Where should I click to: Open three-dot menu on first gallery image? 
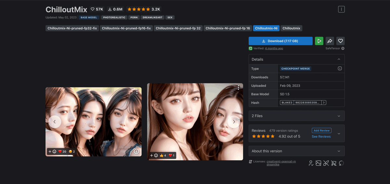point(137,92)
